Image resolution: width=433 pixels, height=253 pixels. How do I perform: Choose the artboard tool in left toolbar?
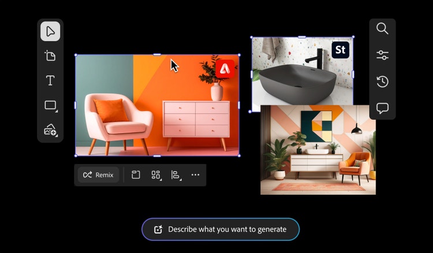[50, 55]
